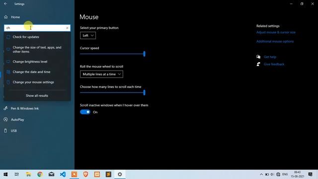Click the search box containing 'ch'

(x=37, y=28)
